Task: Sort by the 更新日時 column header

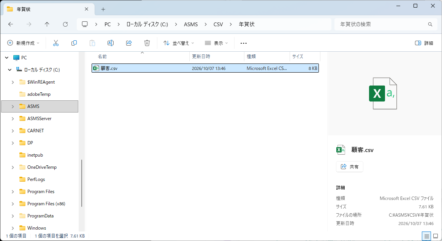Action: [217, 56]
